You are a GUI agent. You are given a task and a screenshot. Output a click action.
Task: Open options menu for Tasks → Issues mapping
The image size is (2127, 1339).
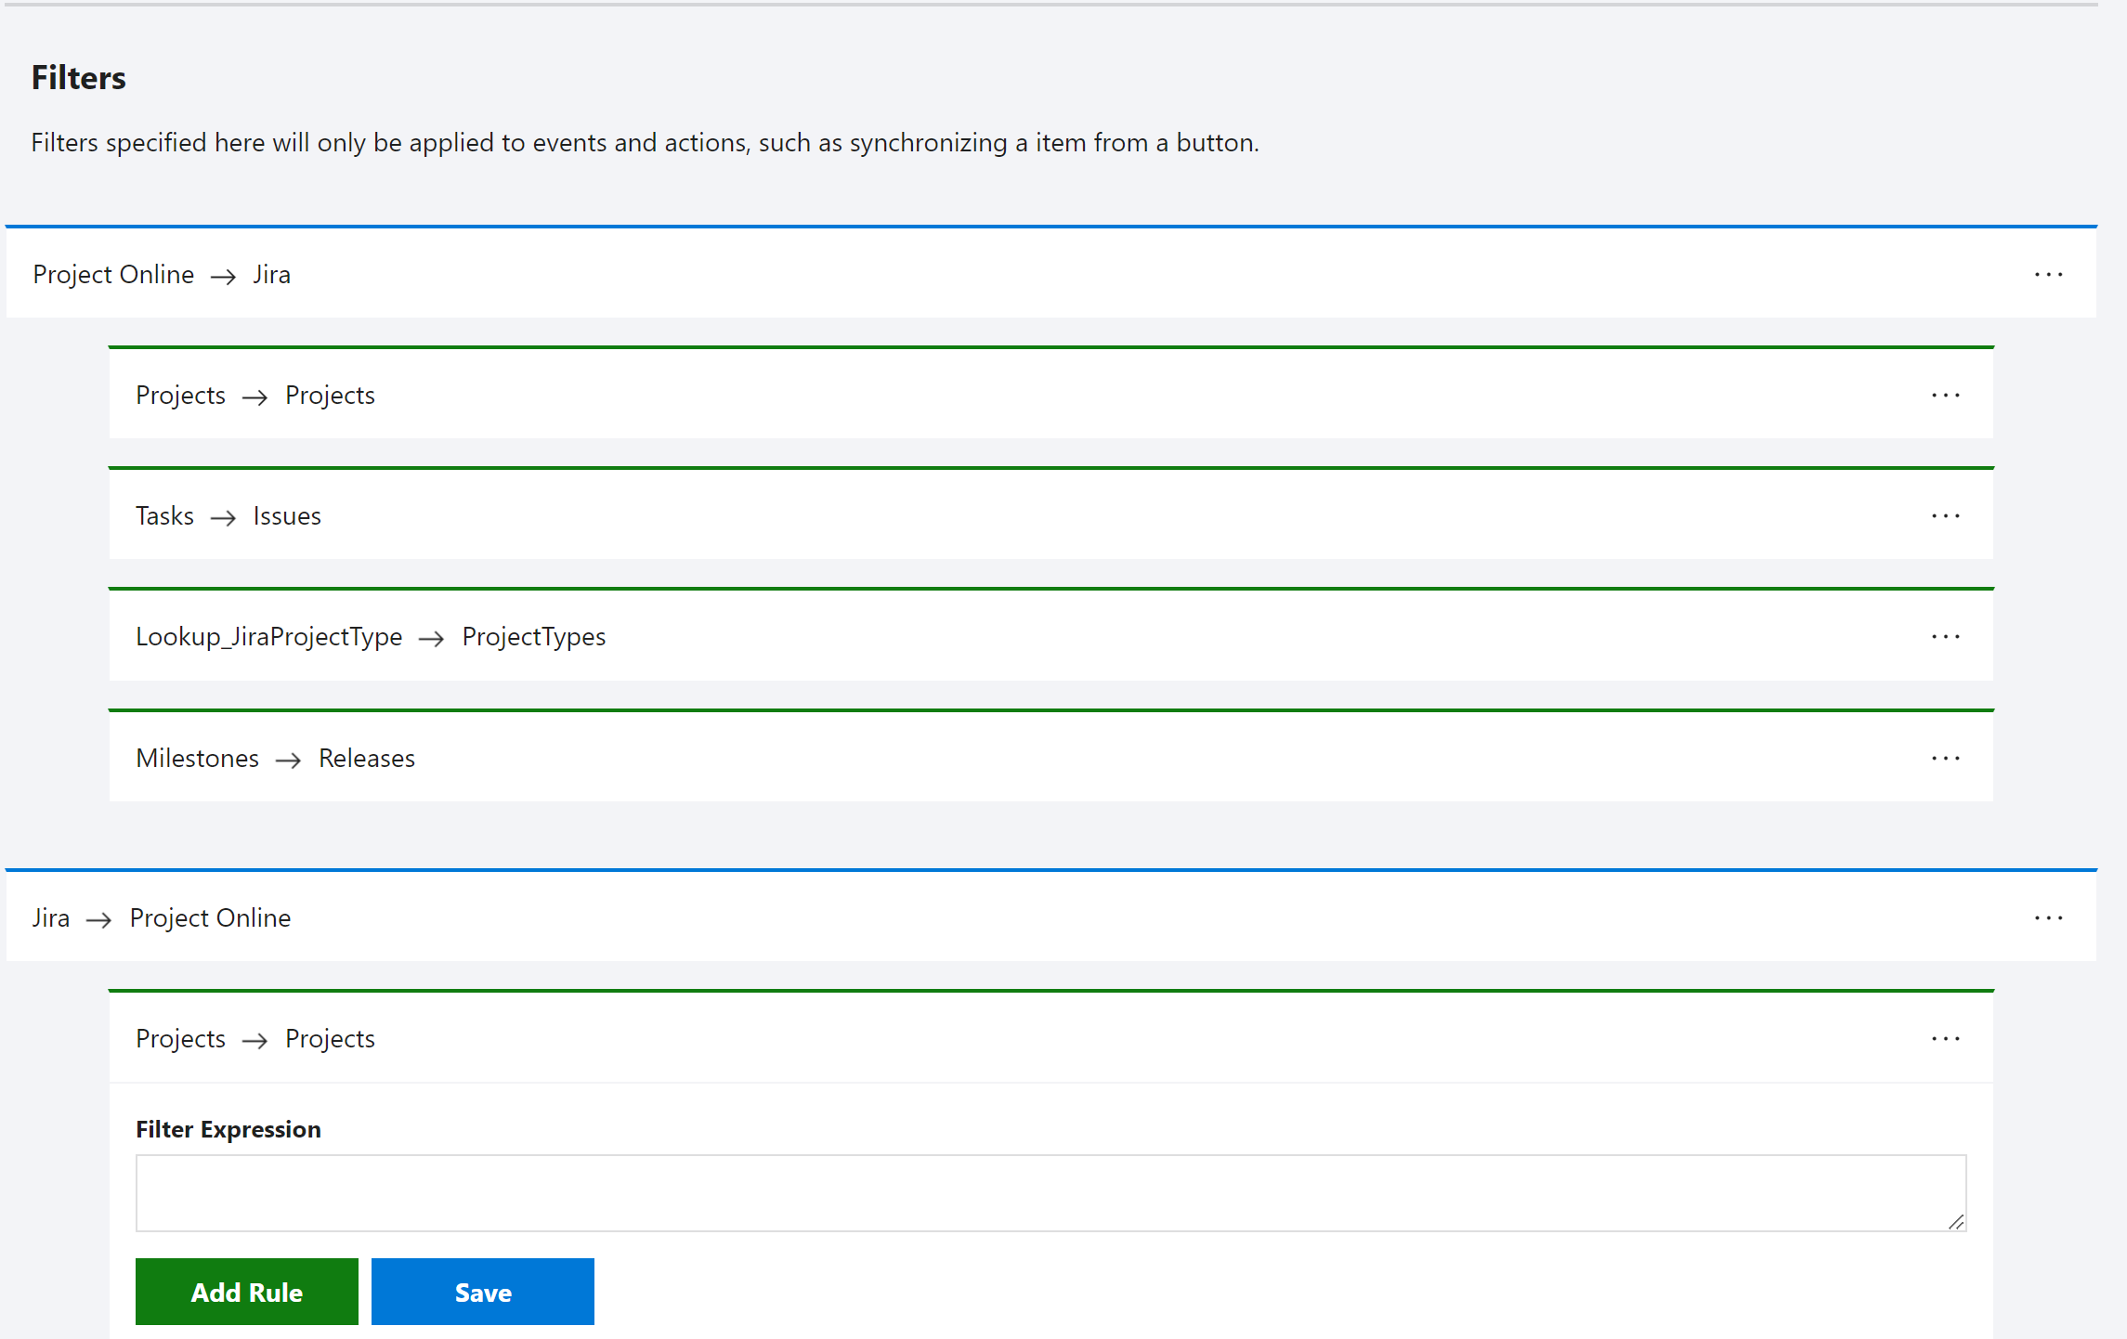[1946, 515]
